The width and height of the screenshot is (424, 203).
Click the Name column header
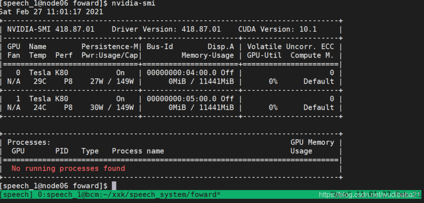[x=37, y=47]
